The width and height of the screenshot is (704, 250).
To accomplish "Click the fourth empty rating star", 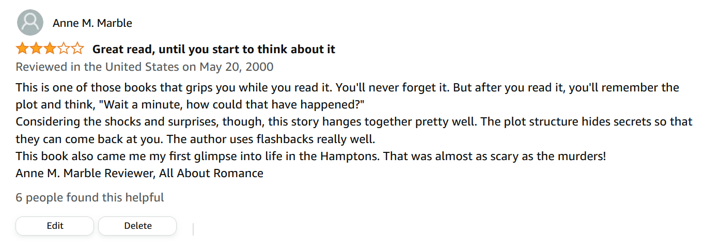I will click(64, 49).
